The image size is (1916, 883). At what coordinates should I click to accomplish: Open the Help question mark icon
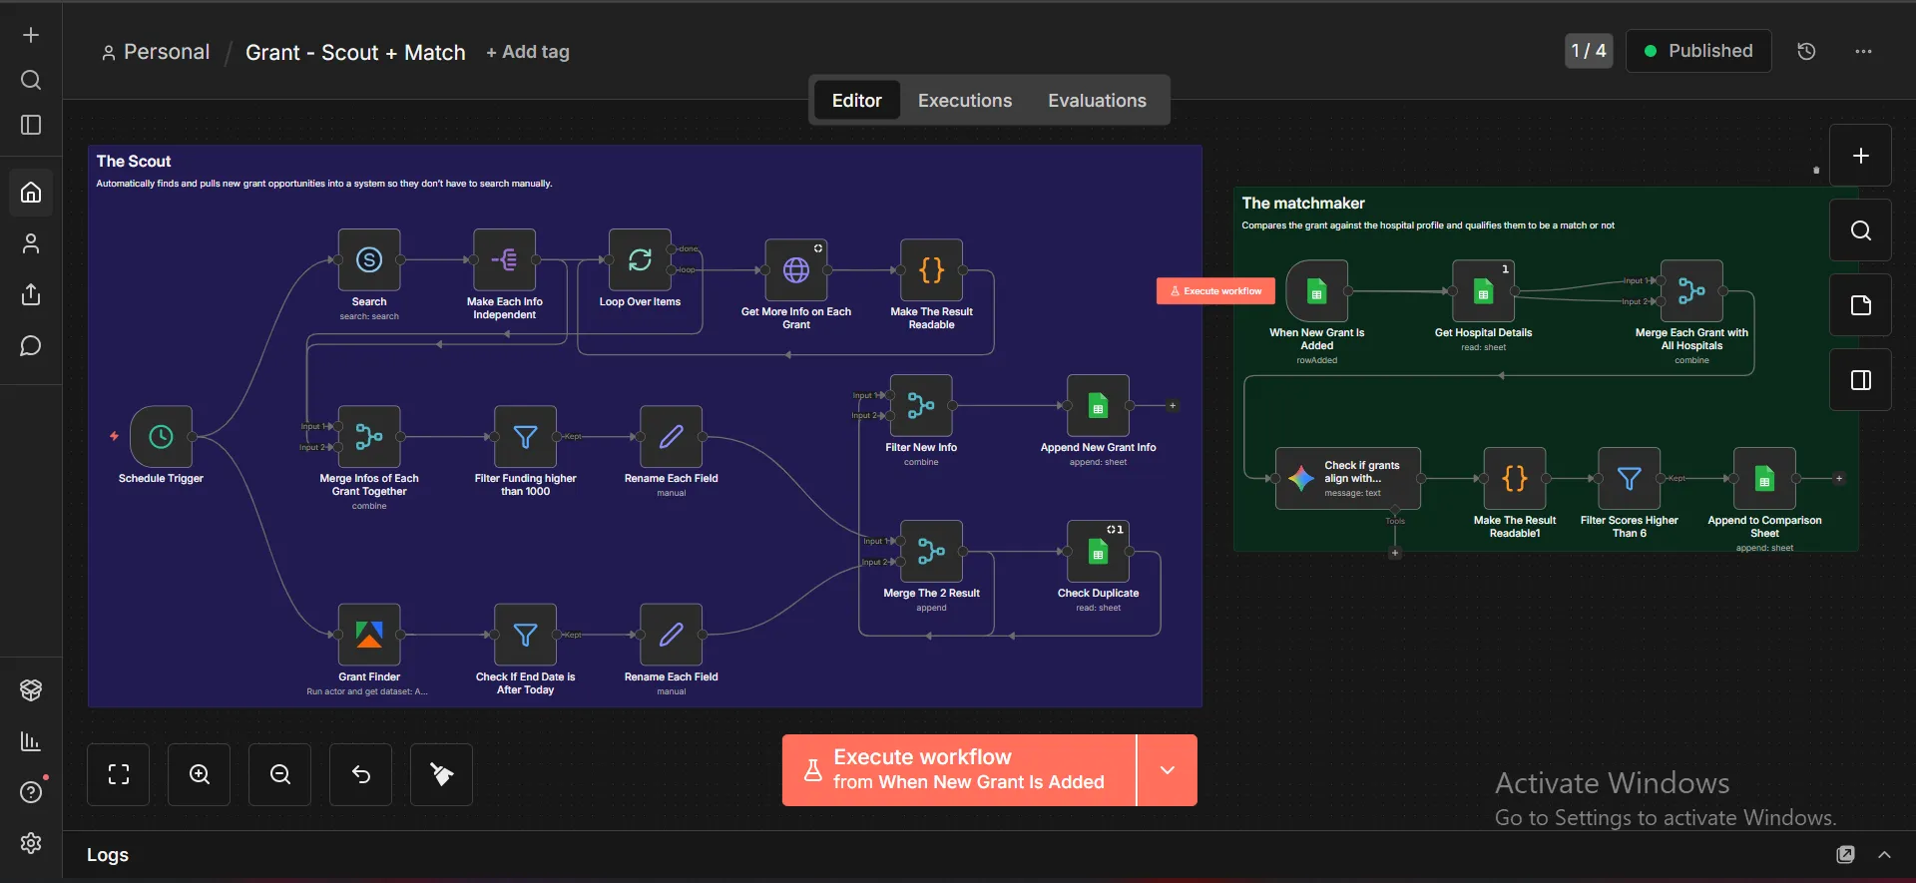[x=31, y=792]
